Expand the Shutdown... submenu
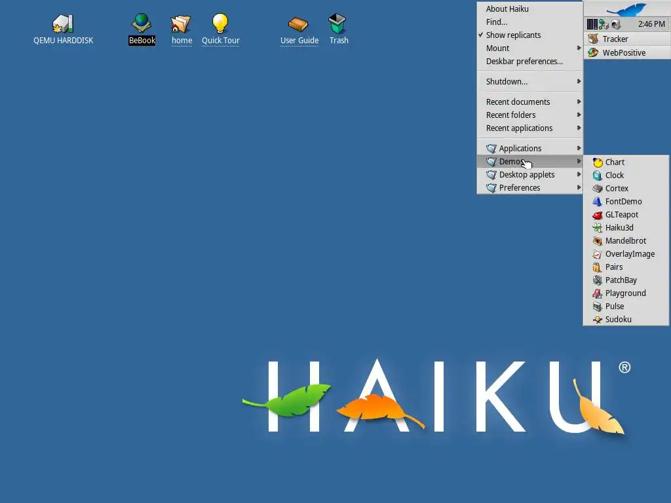This screenshot has height=503, width=671. pos(529,82)
